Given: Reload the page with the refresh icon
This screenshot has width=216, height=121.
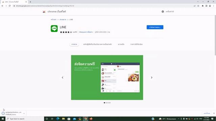Looking at the screenshot, I should [x=10, y=6].
